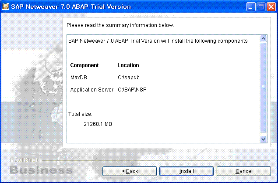278x183 pixels.
Task: Click the Location column heading
Action: point(128,65)
